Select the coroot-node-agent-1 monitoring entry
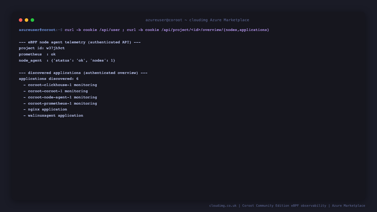The width and height of the screenshot is (377, 212). 60,97
